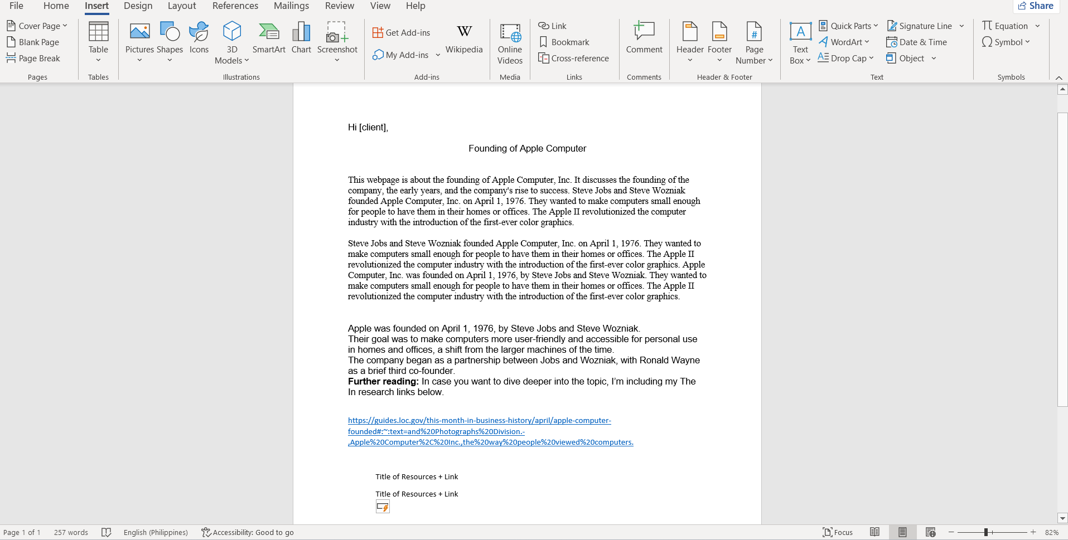Click the Share button

[x=1036, y=6]
